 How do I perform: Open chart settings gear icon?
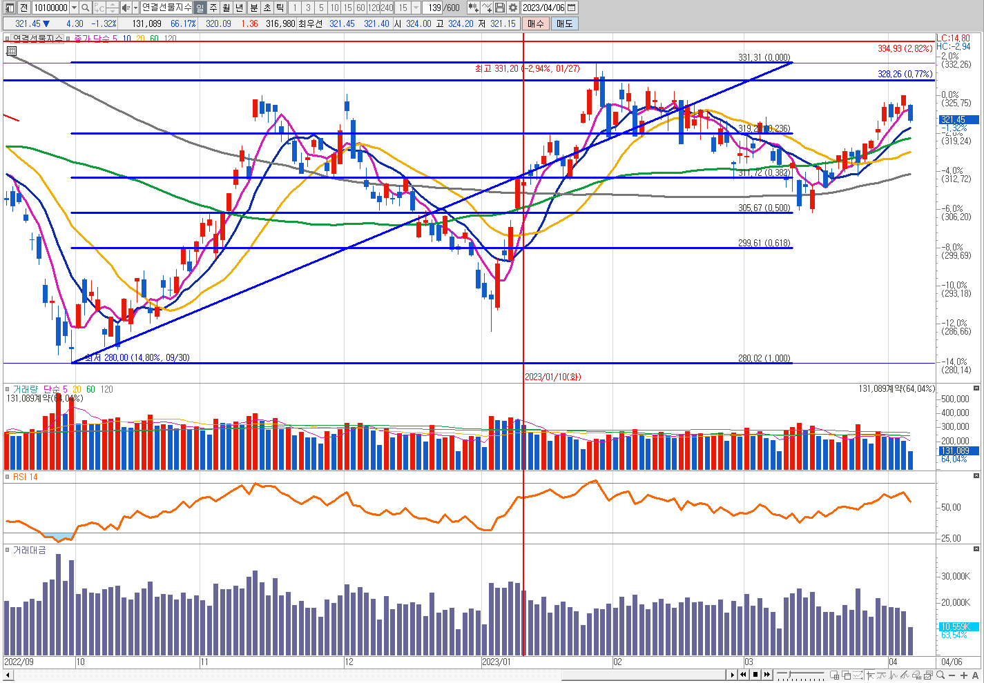512,8
